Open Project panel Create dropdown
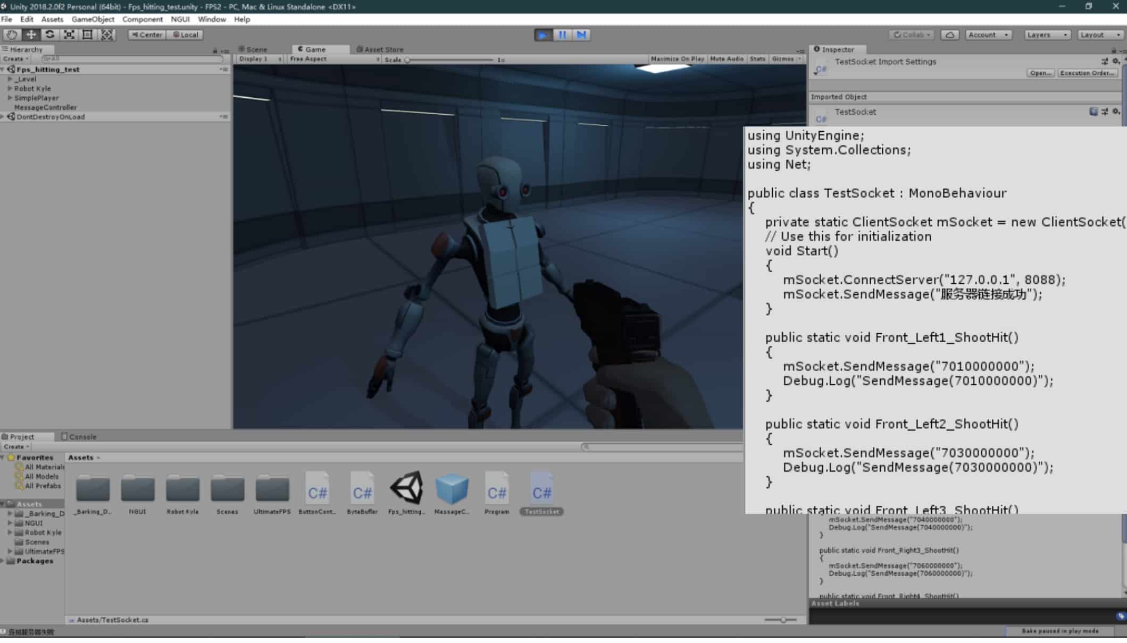The image size is (1127, 643). (16, 447)
